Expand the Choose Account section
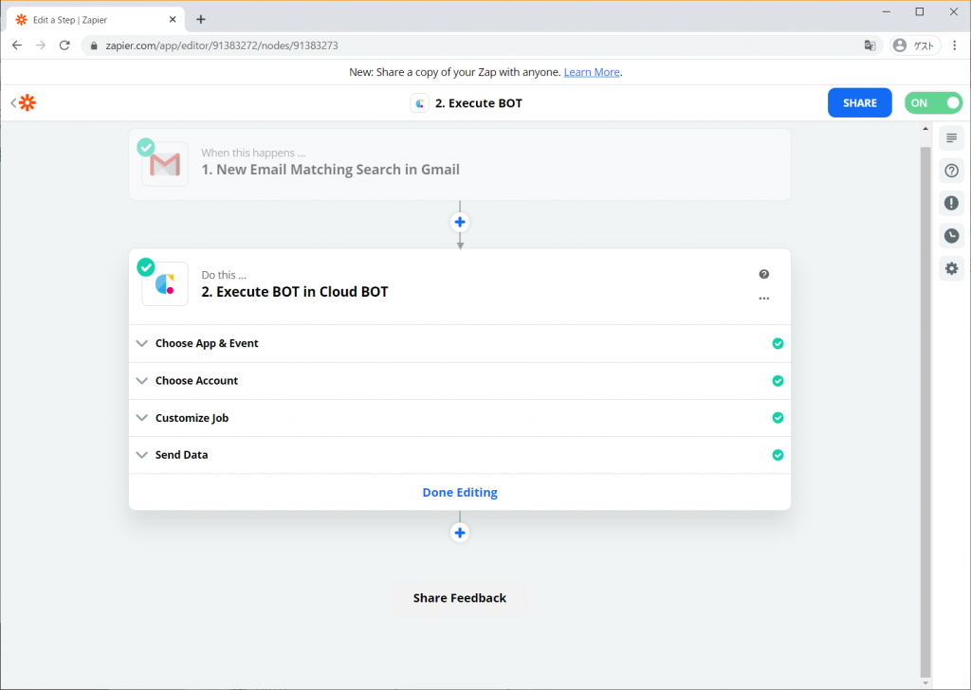Screen dimensions: 971x690 (196, 381)
